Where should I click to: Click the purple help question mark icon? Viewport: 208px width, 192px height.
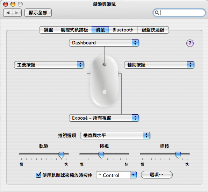(x=190, y=43)
